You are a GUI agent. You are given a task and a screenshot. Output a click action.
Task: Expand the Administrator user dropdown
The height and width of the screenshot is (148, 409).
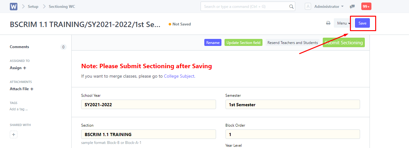click(329, 6)
